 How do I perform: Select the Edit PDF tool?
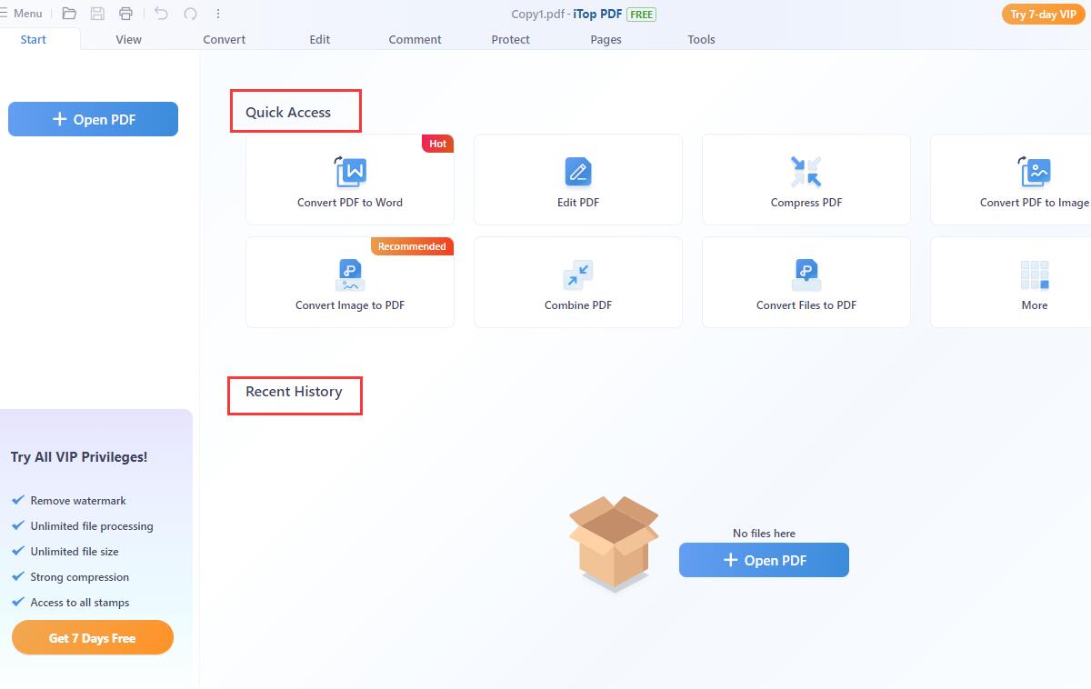coord(577,179)
